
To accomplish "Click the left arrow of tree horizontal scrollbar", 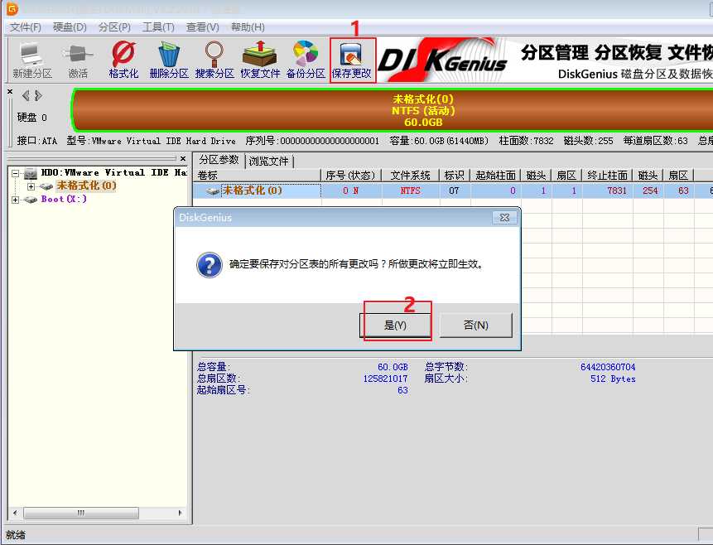I will coord(15,513).
